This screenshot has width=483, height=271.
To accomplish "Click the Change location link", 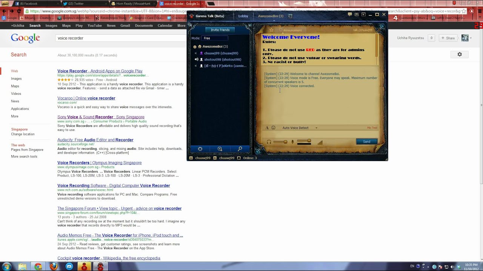I will pos(23,134).
